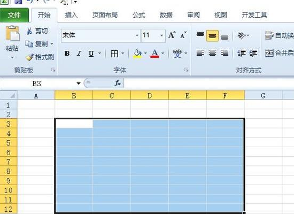Toggle Italic formatting

coord(79,53)
